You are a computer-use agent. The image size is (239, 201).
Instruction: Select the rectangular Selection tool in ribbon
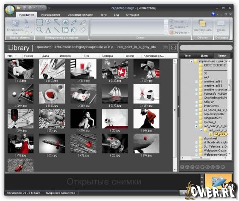point(40,22)
